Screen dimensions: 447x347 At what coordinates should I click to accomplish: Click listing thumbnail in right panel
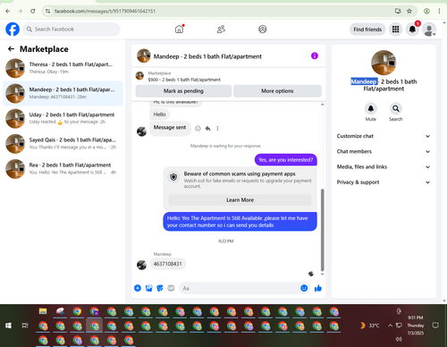point(384,63)
